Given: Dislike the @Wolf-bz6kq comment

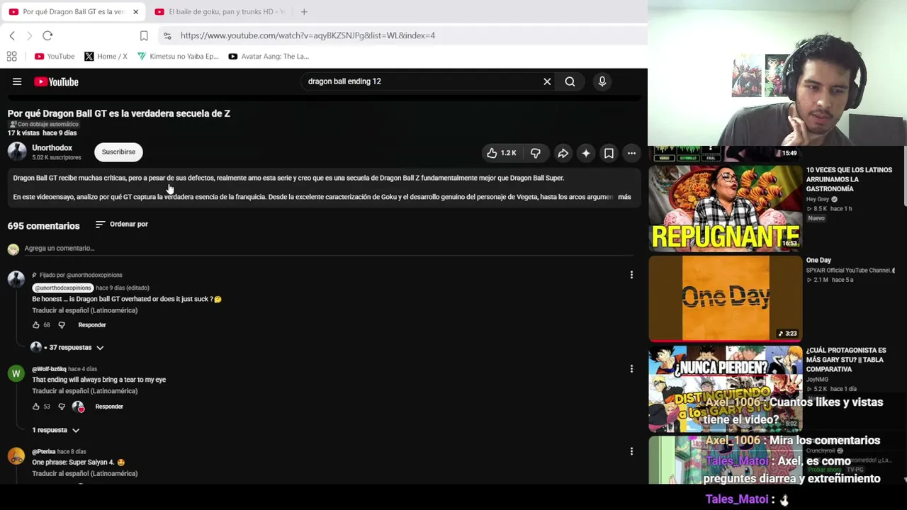Looking at the screenshot, I should click(x=62, y=407).
